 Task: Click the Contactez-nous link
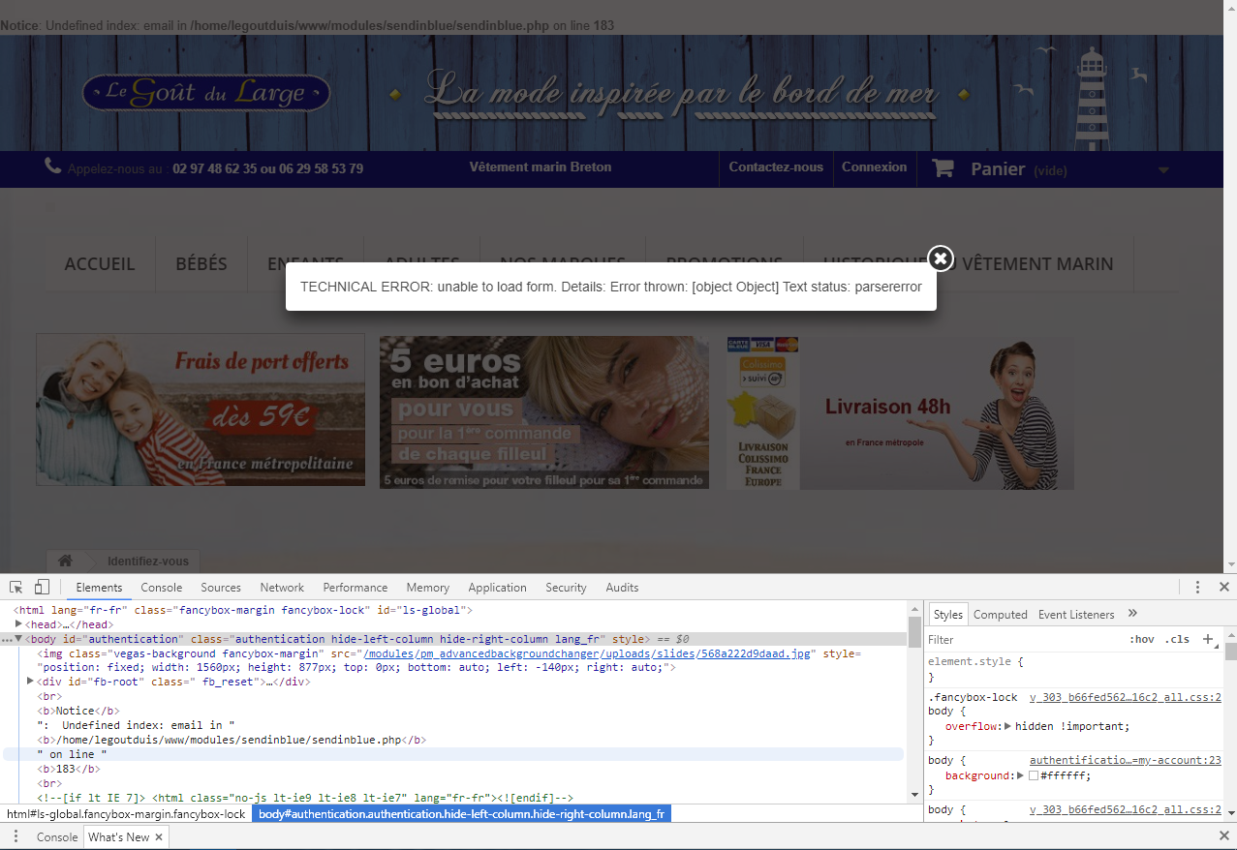coord(776,167)
